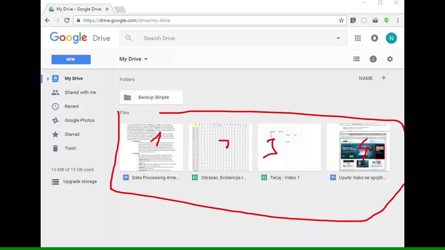Click the search magnifier icon
445x250 pixels.
[x=129, y=38]
